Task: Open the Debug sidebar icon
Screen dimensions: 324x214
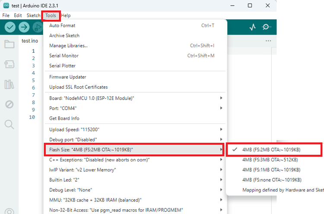Action: (x=9, y=104)
